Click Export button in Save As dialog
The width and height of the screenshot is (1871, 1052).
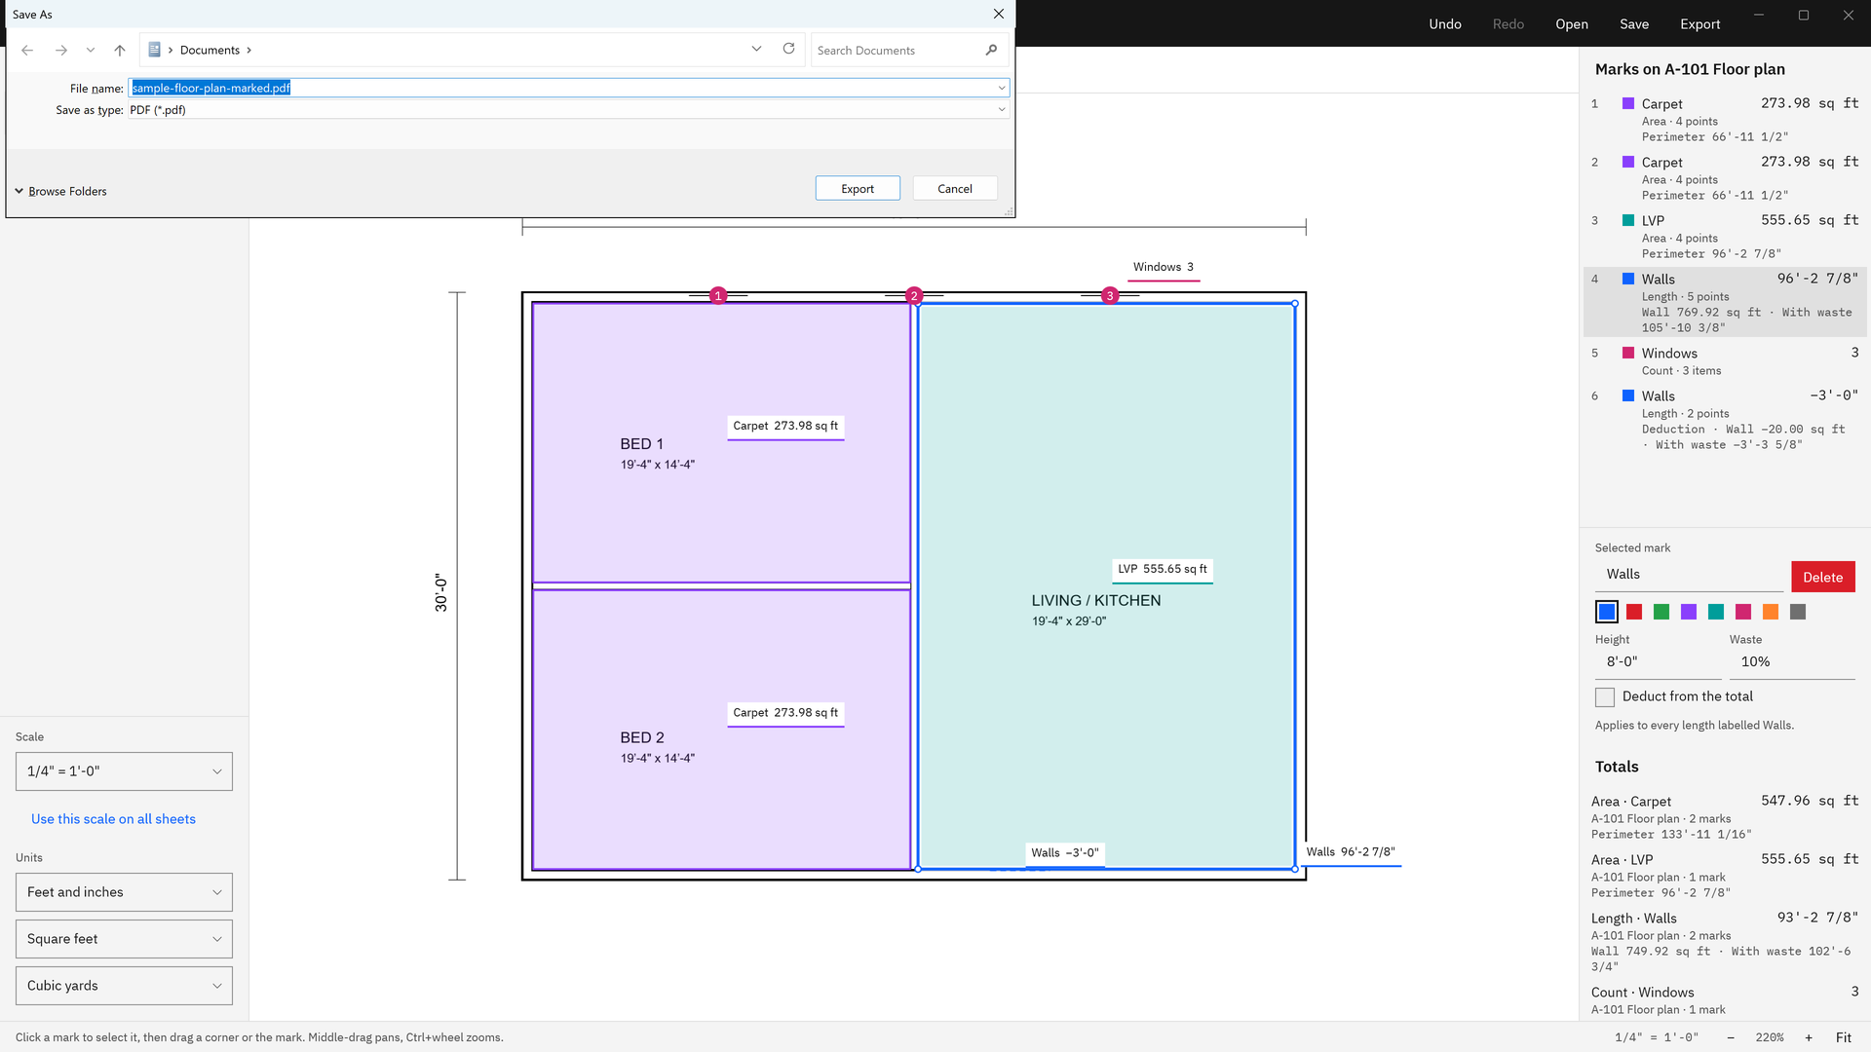click(x=858, y=189)
